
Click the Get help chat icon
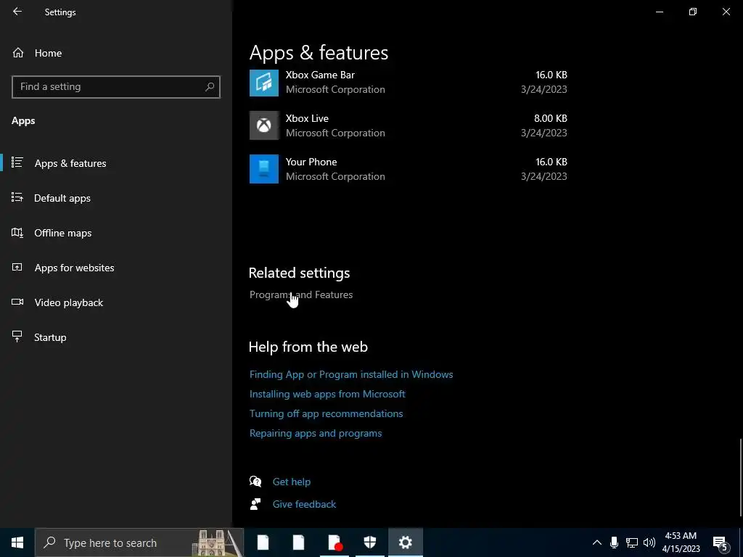pyautogui.click(x=255, y=482)
